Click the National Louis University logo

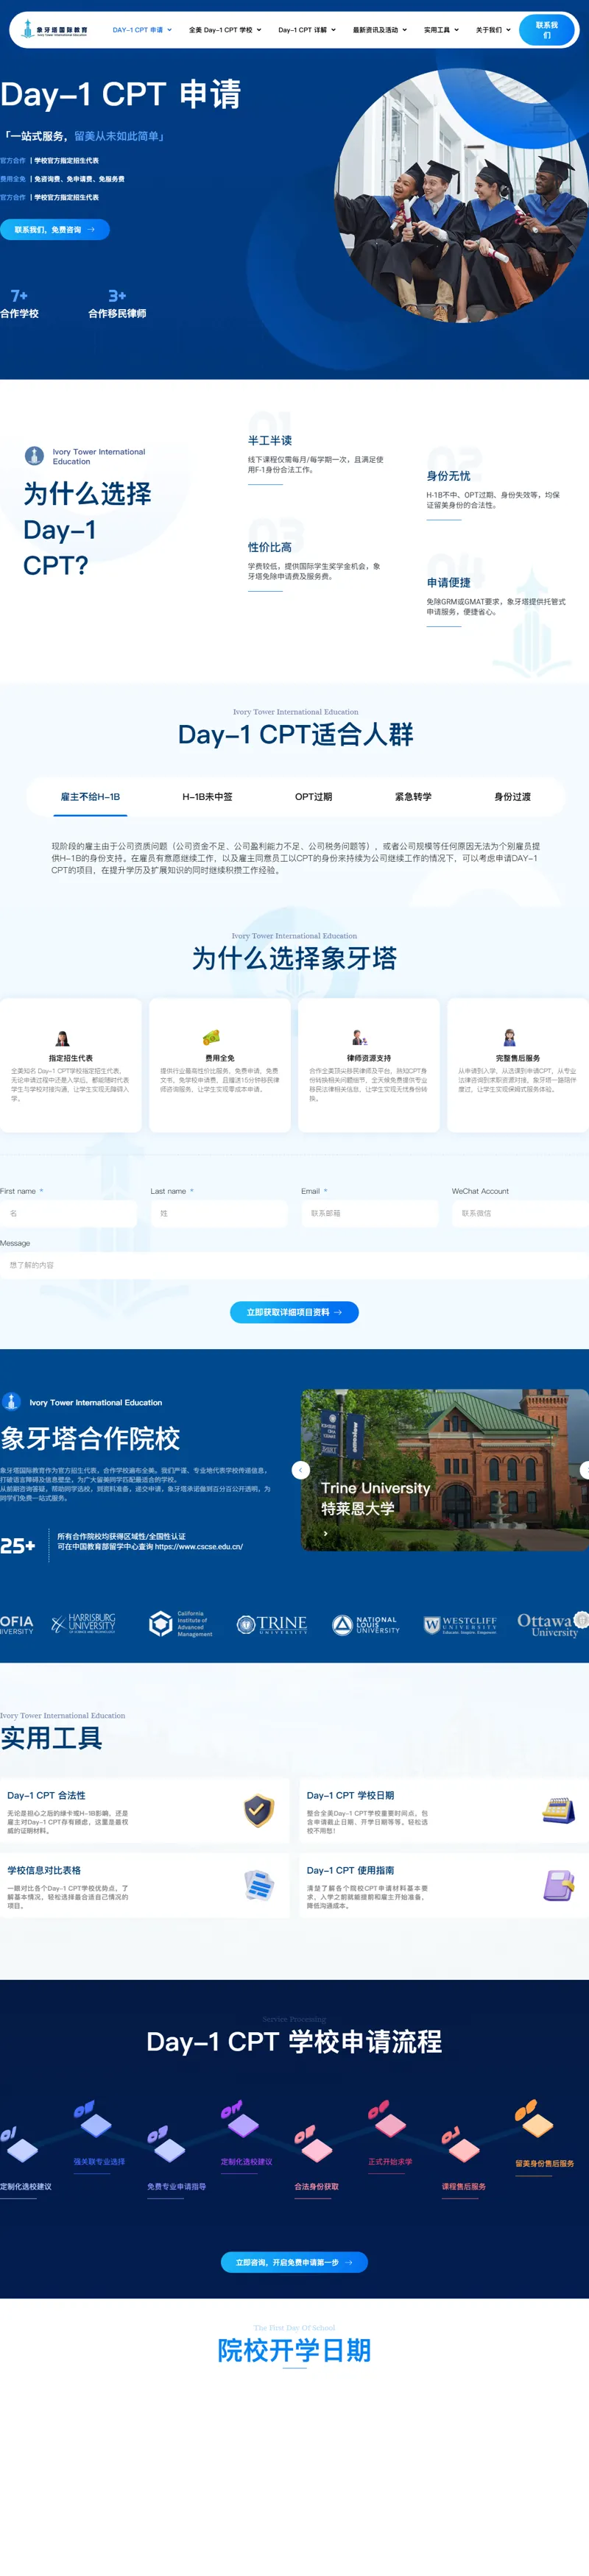point(366,1624)
